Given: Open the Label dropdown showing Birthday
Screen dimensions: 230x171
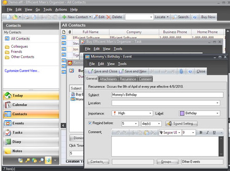Looking at the screenshot, I should (217, 113).
